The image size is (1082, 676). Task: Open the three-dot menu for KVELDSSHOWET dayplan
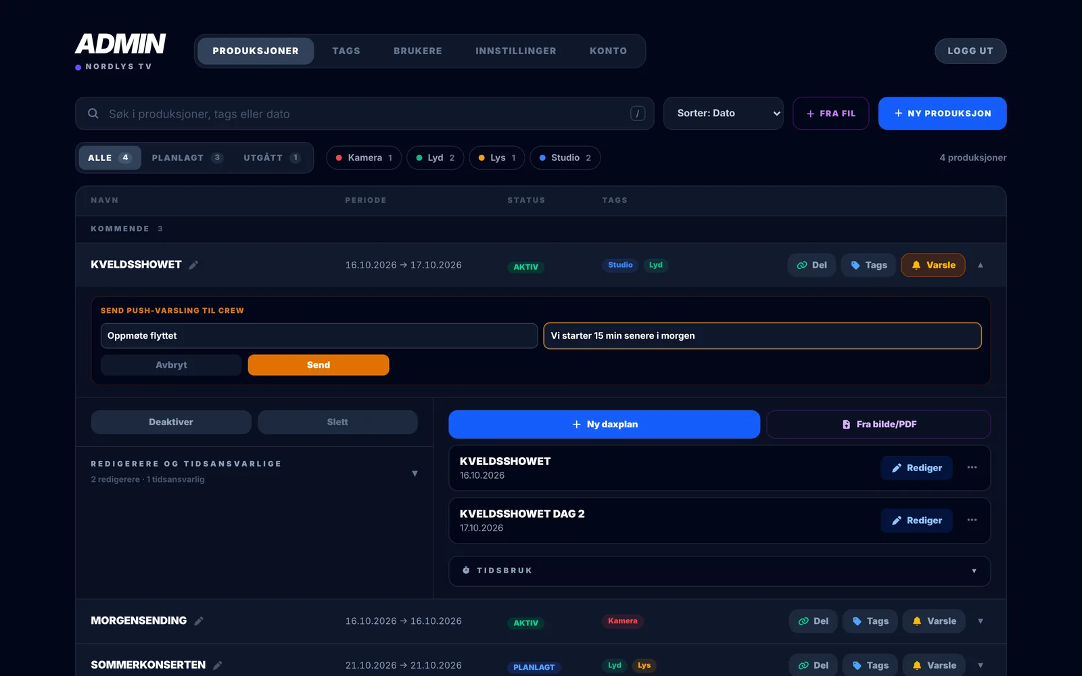click(972, 467)
